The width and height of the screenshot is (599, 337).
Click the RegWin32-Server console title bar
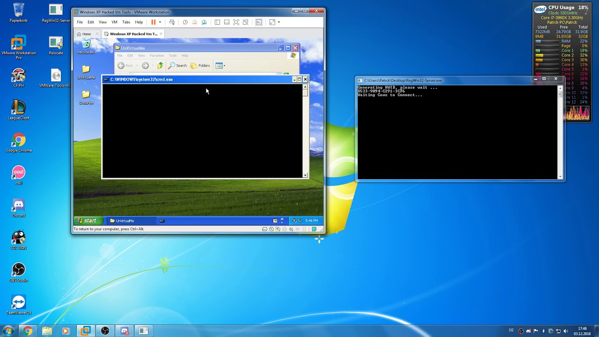click(445, 81)
